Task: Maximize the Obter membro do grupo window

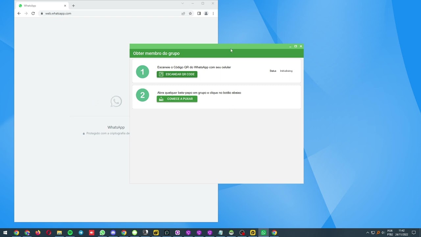Action: coord(295,46)
